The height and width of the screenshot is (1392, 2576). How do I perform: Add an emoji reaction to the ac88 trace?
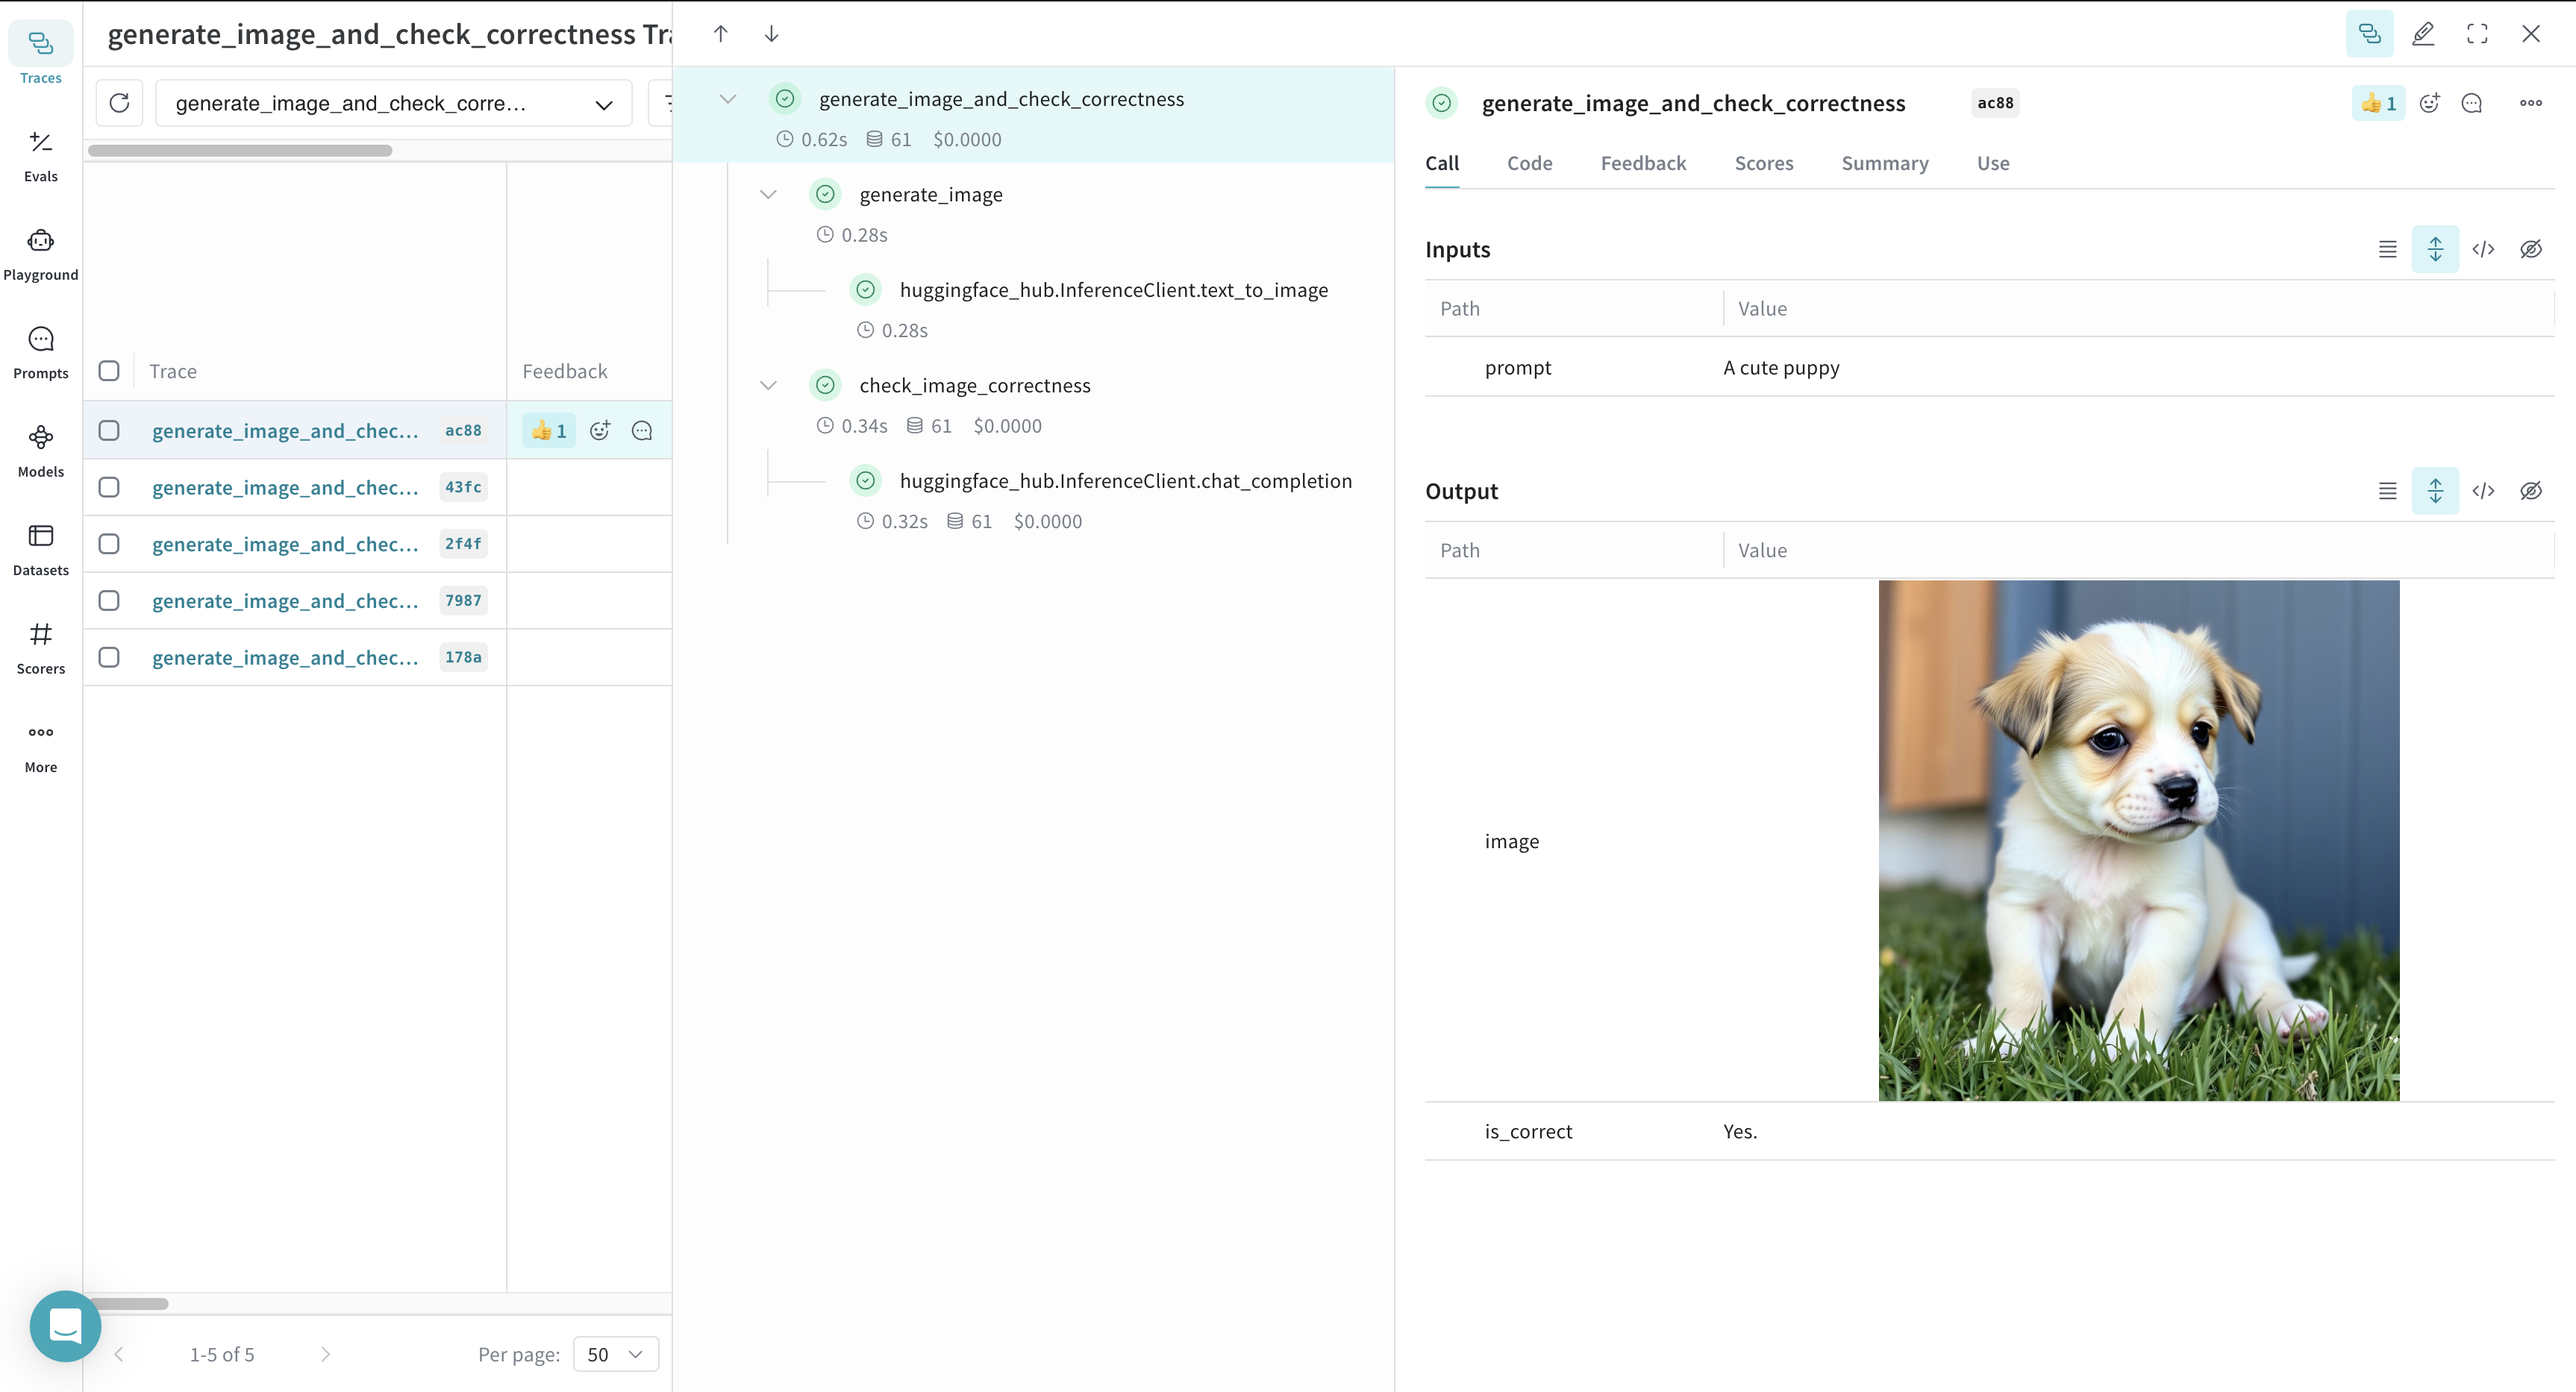601,430
